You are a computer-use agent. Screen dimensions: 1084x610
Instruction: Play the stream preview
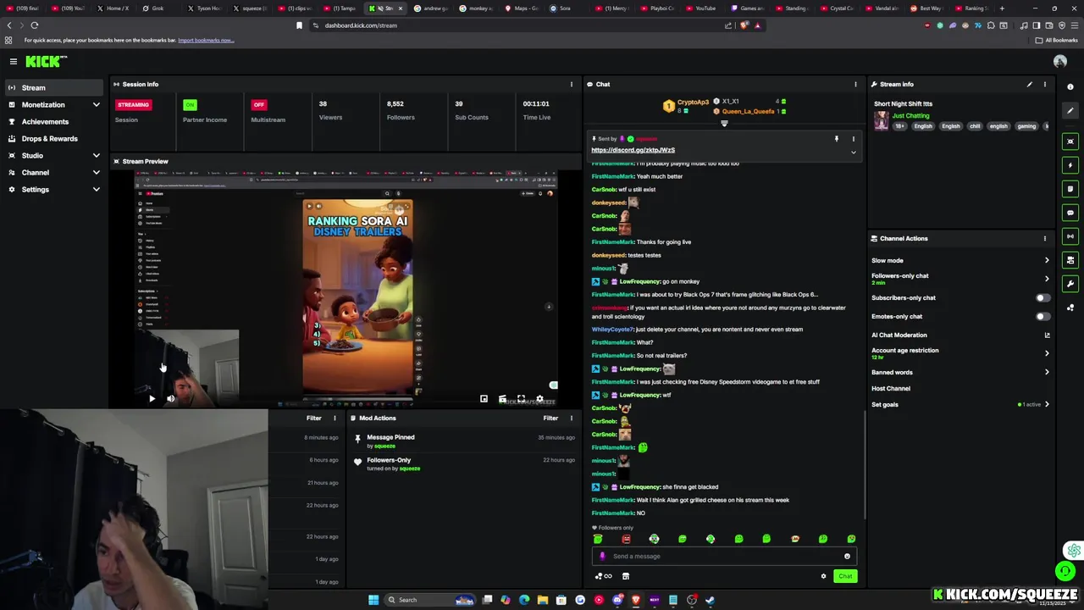(152, 398)
